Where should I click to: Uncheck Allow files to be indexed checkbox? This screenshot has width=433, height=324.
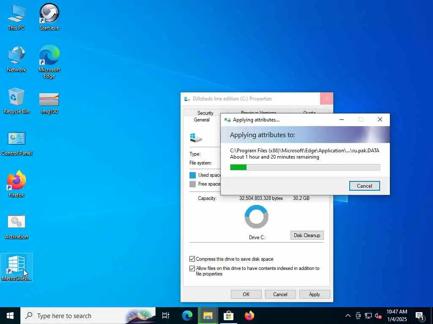pyautogui.click(x=192, y=268)
